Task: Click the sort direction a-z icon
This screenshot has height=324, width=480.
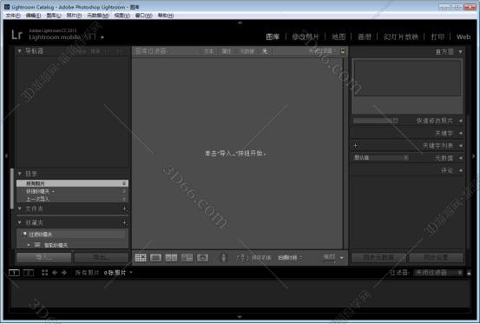Action: (242, 258)
